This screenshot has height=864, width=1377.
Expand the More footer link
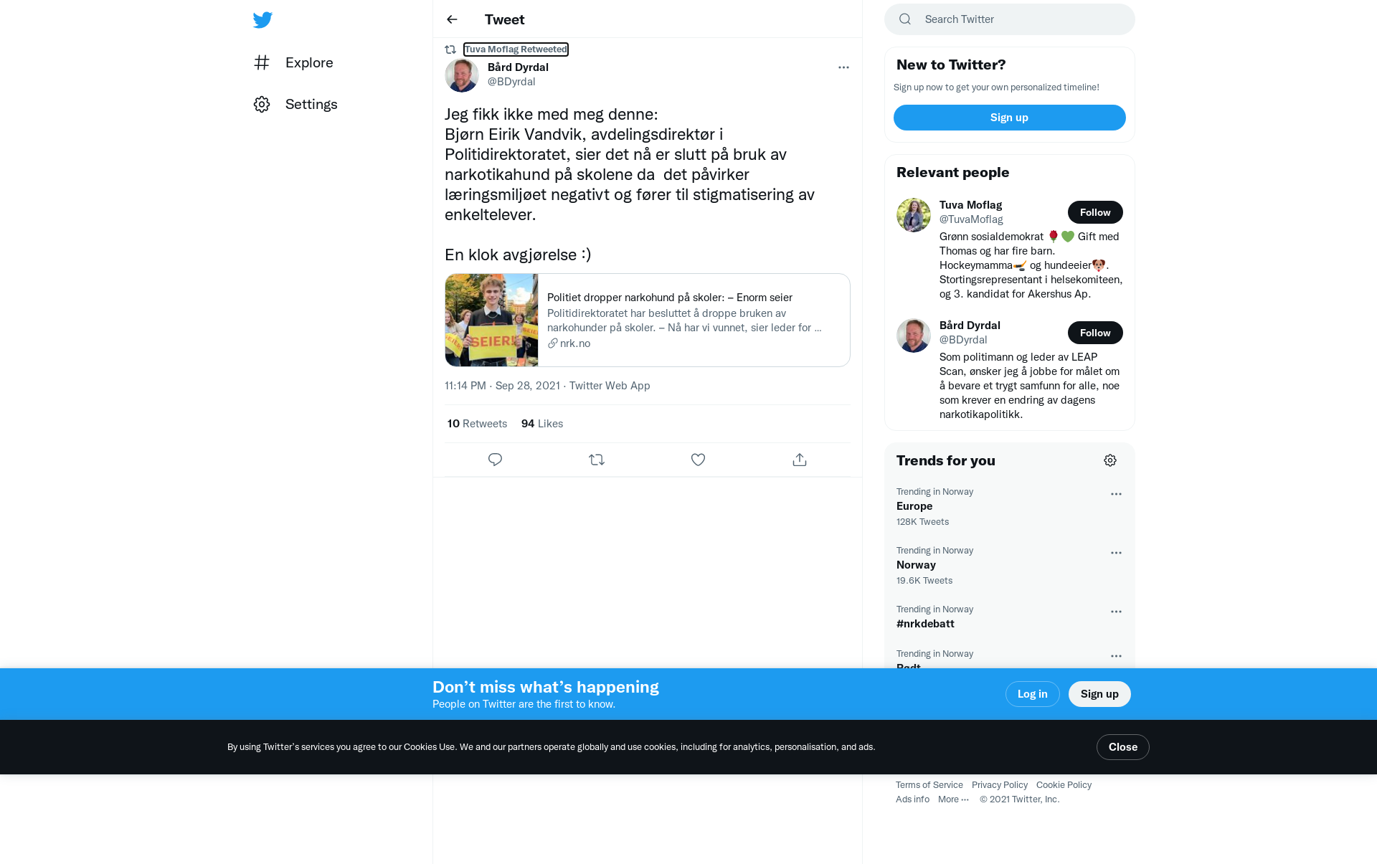(x=953, y=799)
